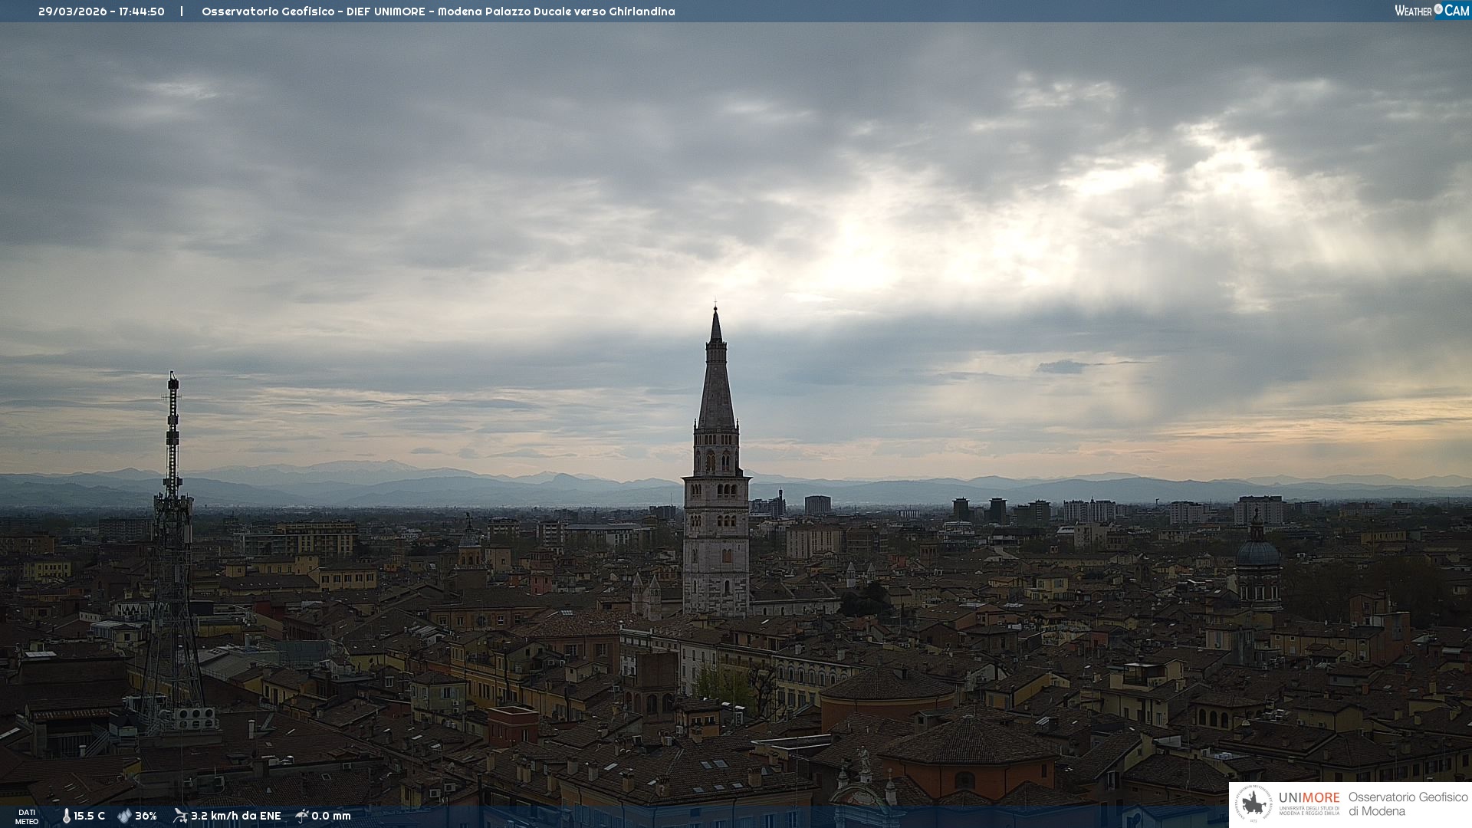This screenshot has height=828, width=1472.
Task: Click the UNIMORE wordmark text
Action: [x=1309, y=798]
